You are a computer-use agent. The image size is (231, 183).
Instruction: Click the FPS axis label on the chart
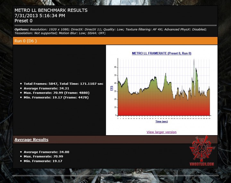pos(112,88)
